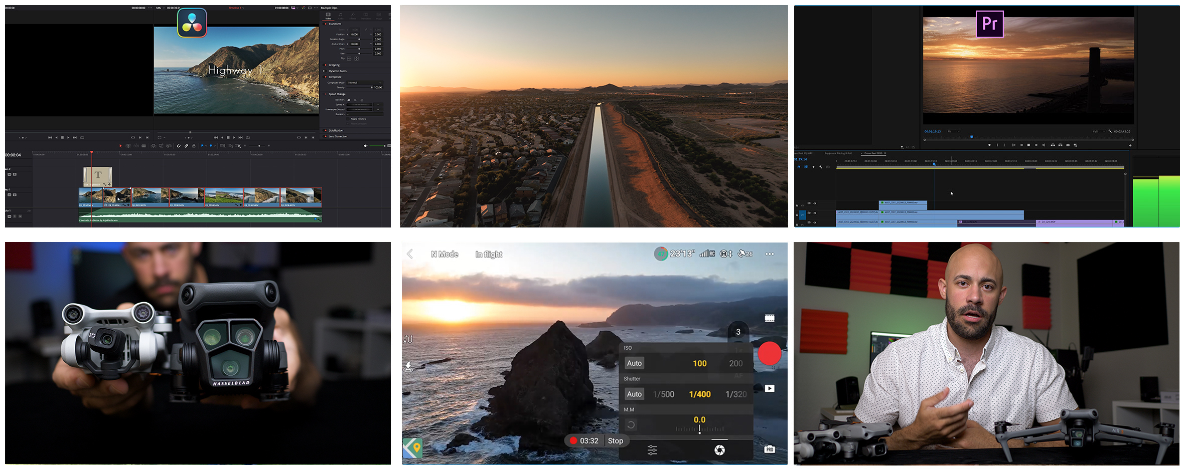Select Shutter Auto button in DJI panel
Viewport: 1186px width, 471px height.
[x=634, y=394]
